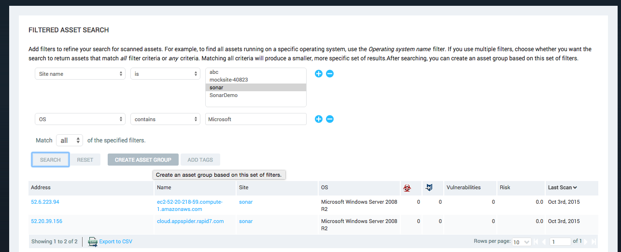Remove the Site name filter row
Image resolution: width=621 pixels, height=252 pixels.
pos(330,74)
